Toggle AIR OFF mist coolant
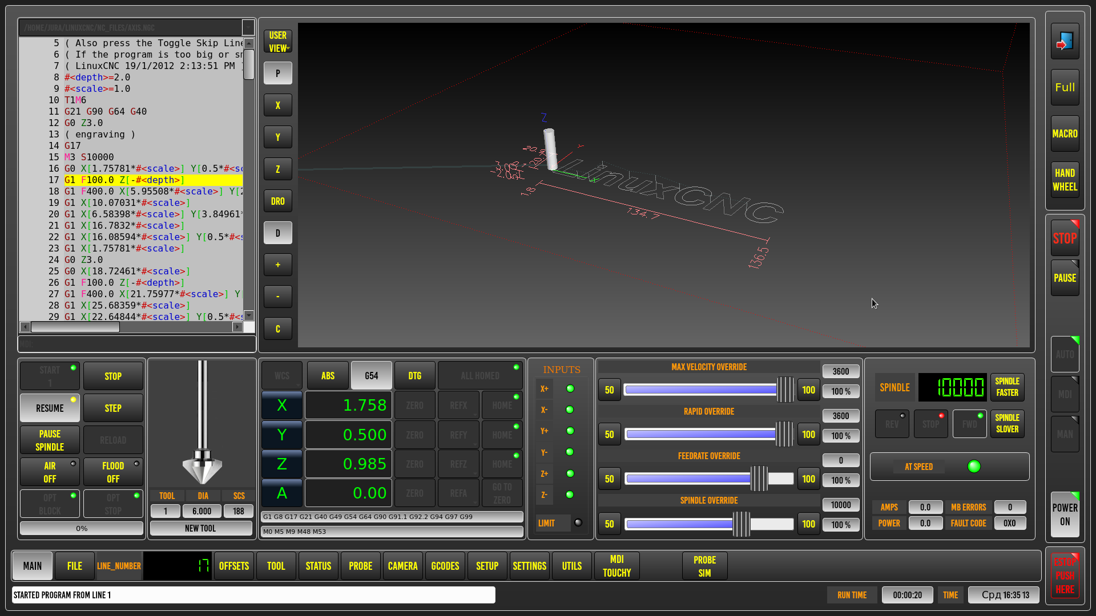The width and height of the screenshot is (1096, 616). pyautogui.click(x=50, y=472)
